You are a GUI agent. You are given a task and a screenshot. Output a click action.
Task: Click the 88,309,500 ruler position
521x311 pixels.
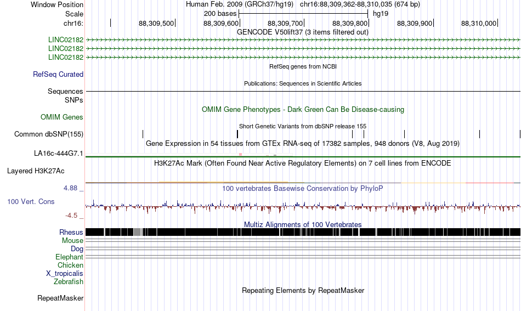pyautogui.click(x=156, y=23)
